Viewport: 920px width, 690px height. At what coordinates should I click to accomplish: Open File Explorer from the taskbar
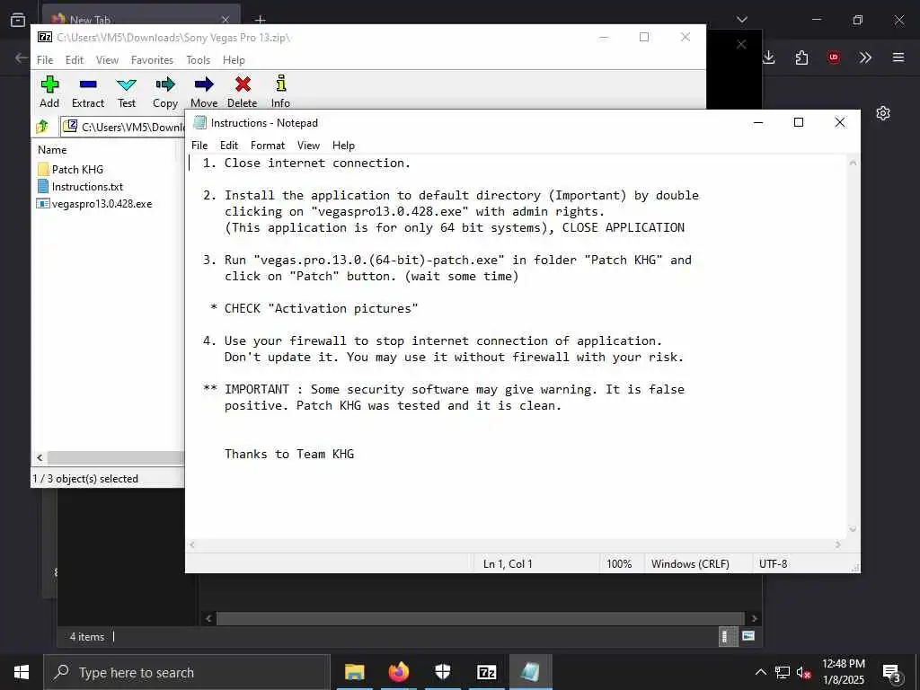click(354, 672)
